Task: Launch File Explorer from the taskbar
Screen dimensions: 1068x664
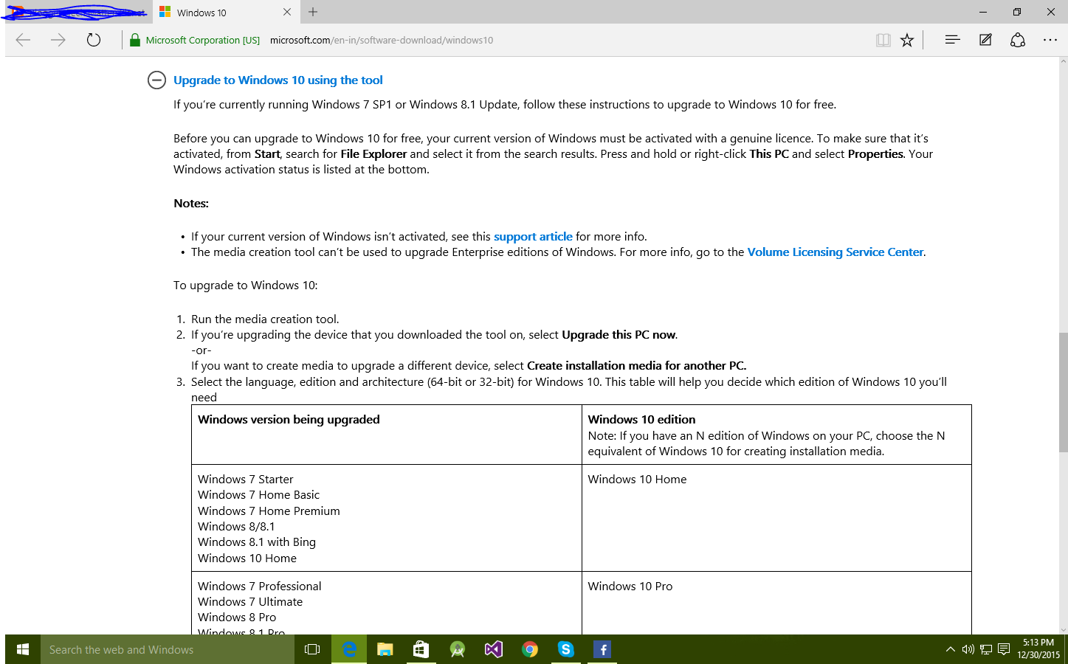Action: [x=385, y=649]
